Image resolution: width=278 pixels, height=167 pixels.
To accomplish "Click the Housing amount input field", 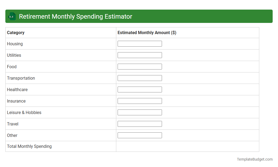I will click(140, 43).
